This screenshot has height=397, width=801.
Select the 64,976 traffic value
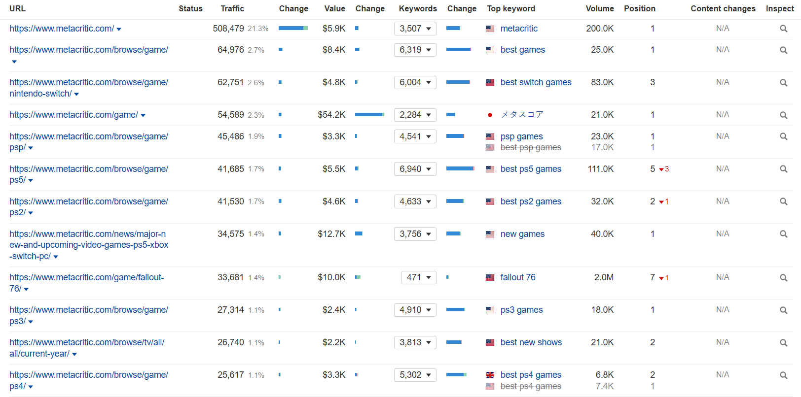click(231, 50)
